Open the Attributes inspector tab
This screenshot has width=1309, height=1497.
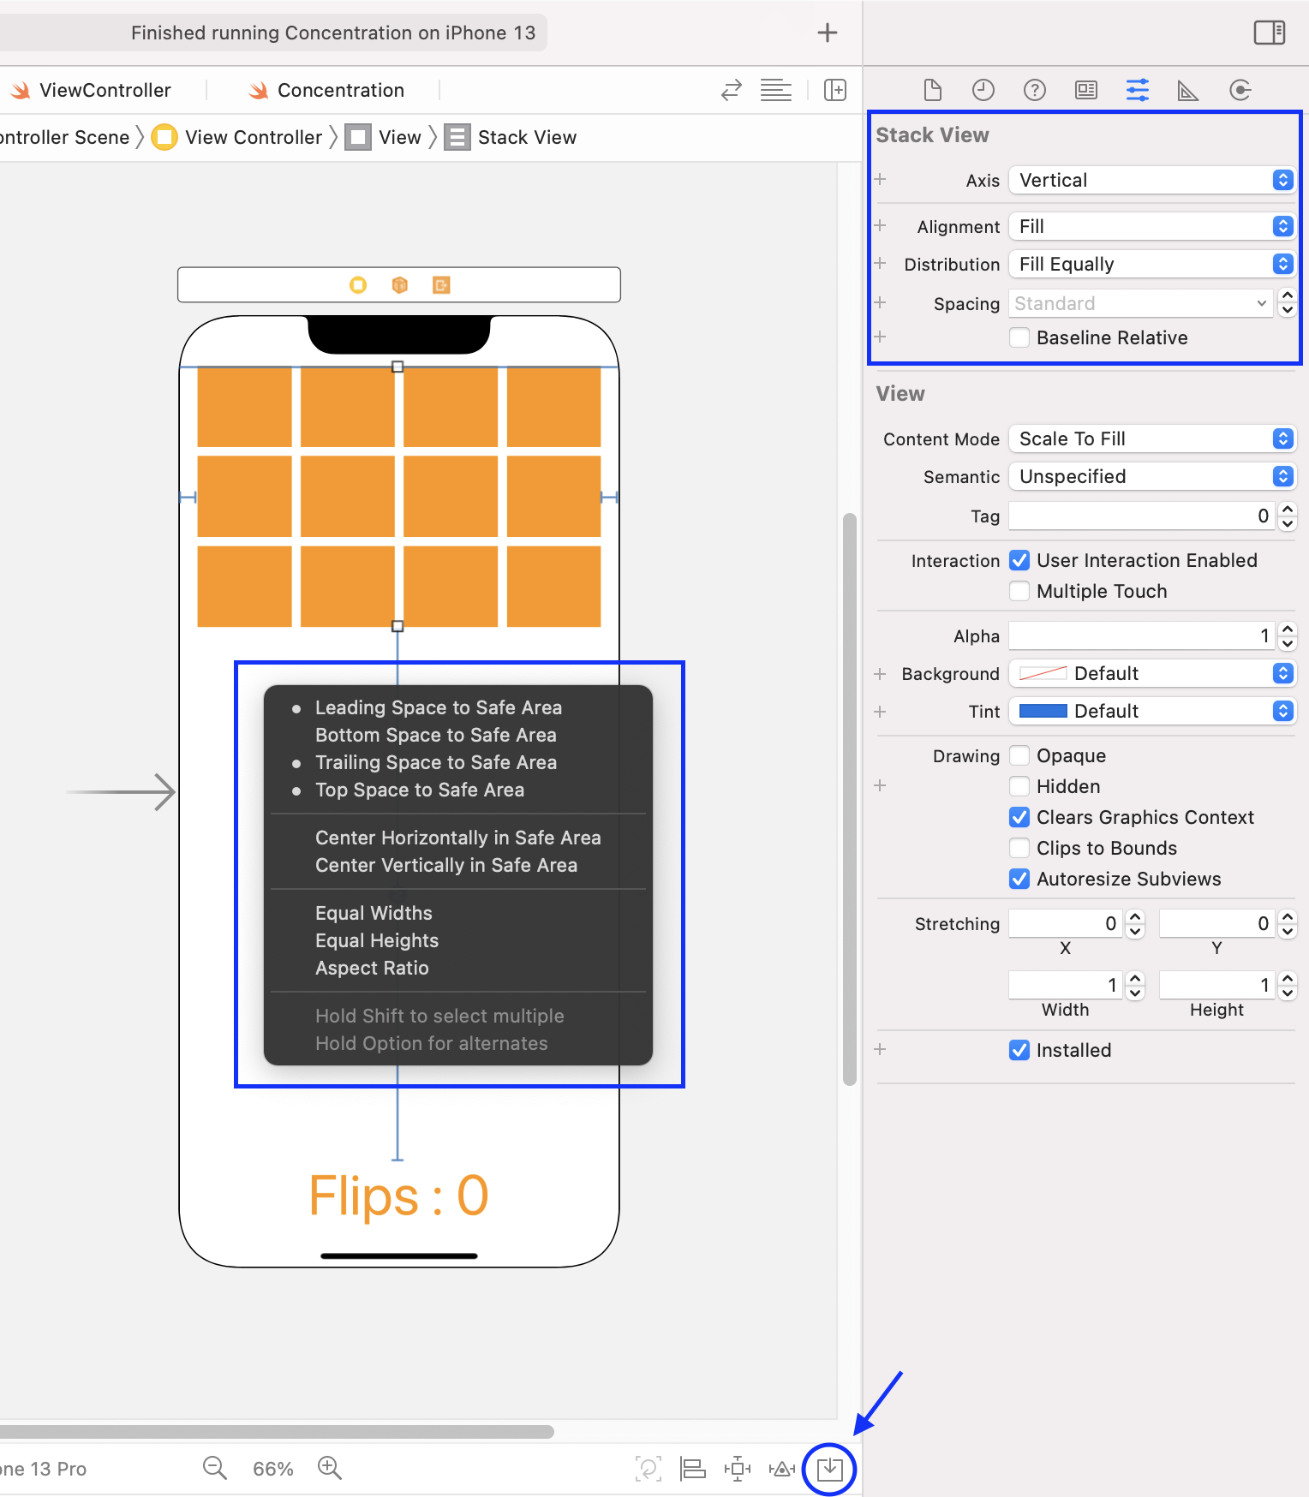click(x=1138, y=90)
